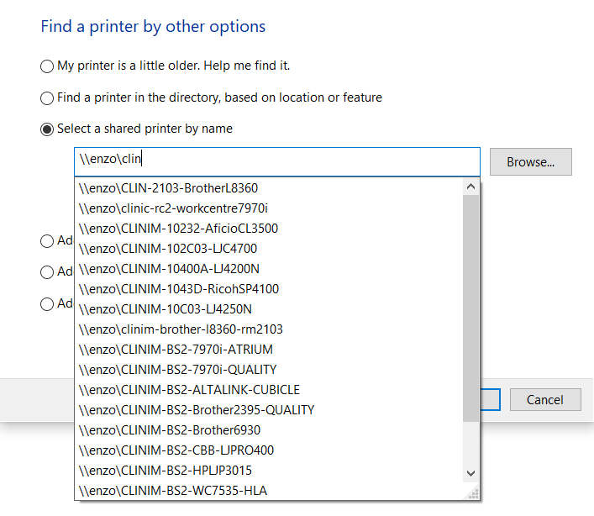Click the autocomplete list resize grip
This screenshot has height=516, width=594.
(473, 493)
